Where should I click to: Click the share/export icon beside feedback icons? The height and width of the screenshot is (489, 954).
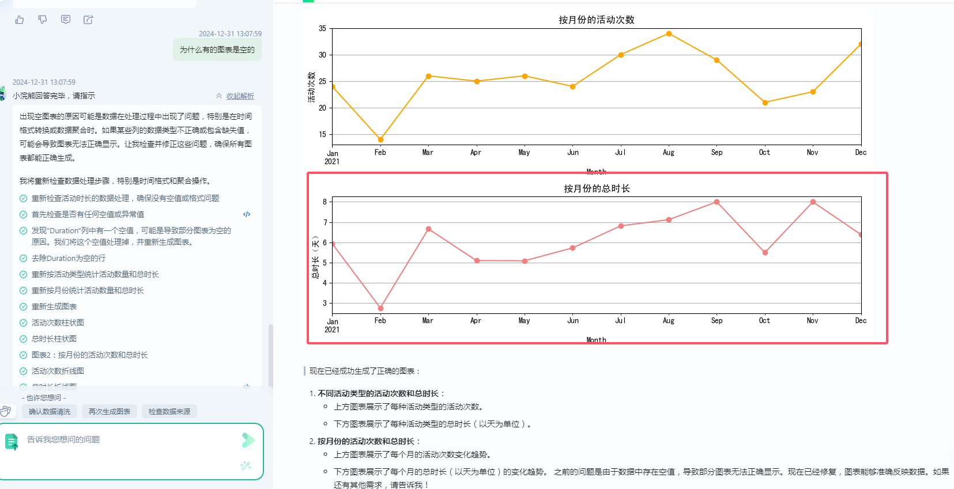pos(88,20)
